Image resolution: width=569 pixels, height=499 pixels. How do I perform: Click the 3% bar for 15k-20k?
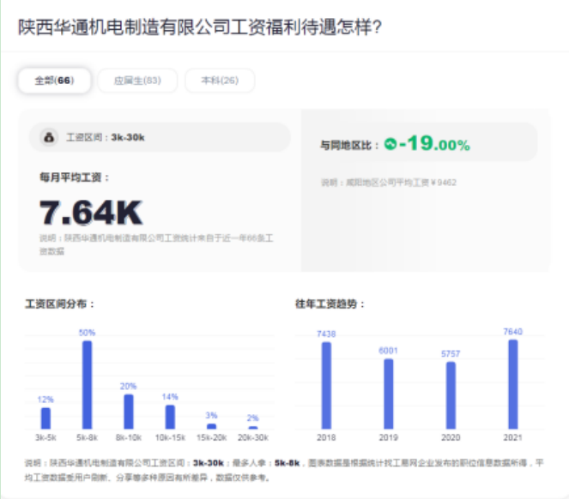(212, 426)
